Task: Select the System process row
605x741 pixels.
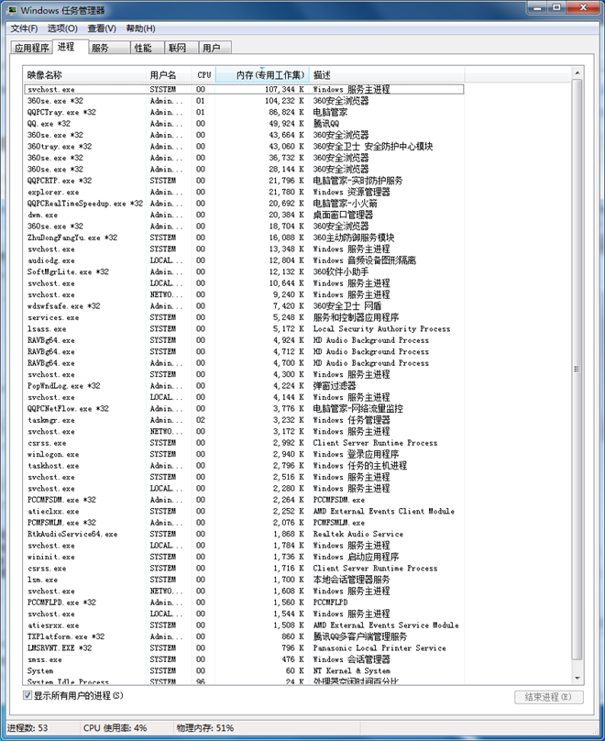Action: pyautogui.click(x=244, y=670)
